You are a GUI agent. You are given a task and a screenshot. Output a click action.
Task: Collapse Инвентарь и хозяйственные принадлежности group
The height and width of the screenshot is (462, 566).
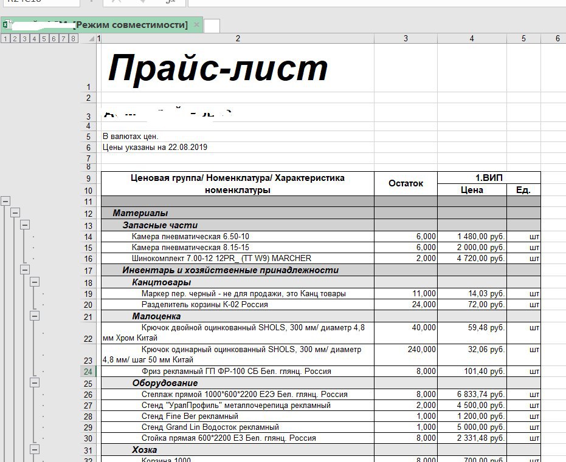[24, 270]
